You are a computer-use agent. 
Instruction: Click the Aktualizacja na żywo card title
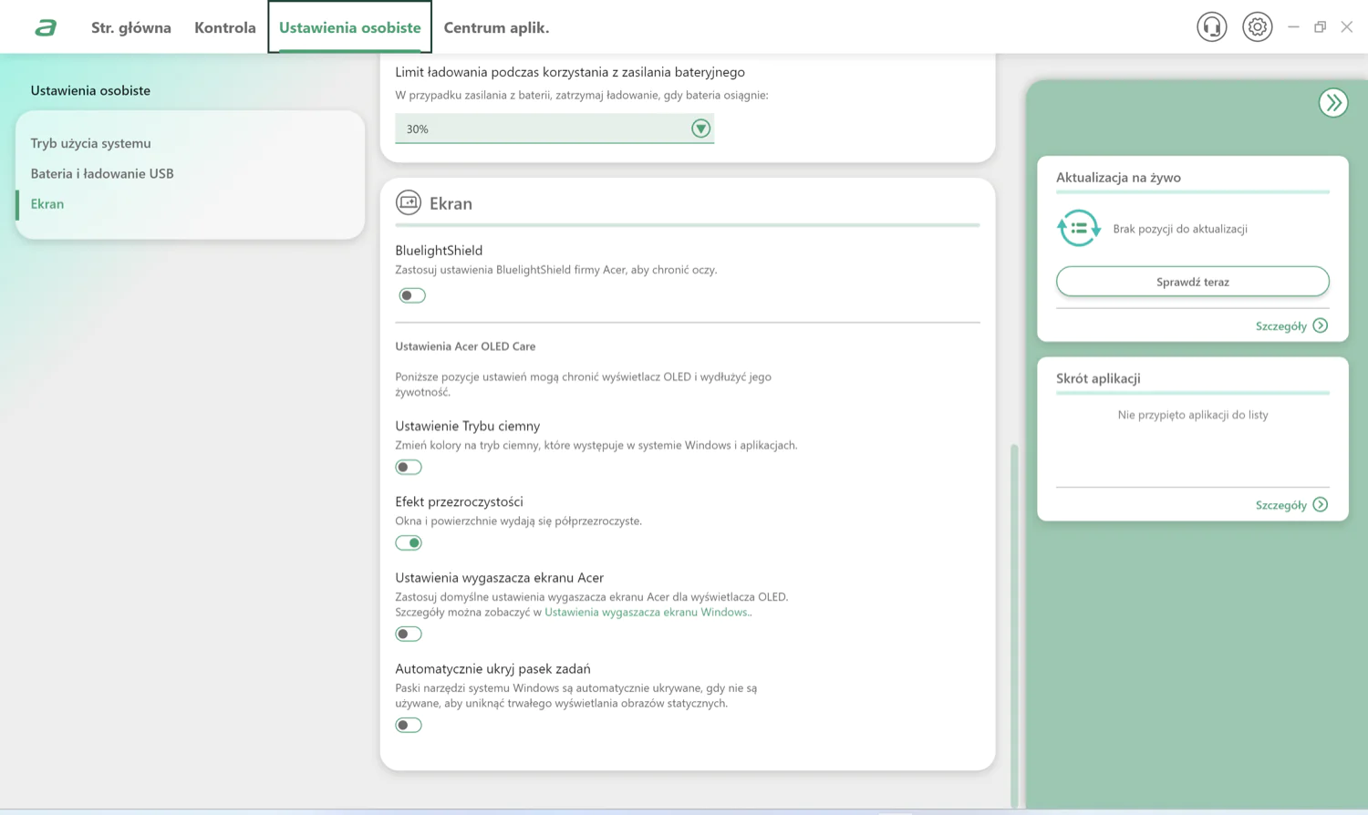1118,177
